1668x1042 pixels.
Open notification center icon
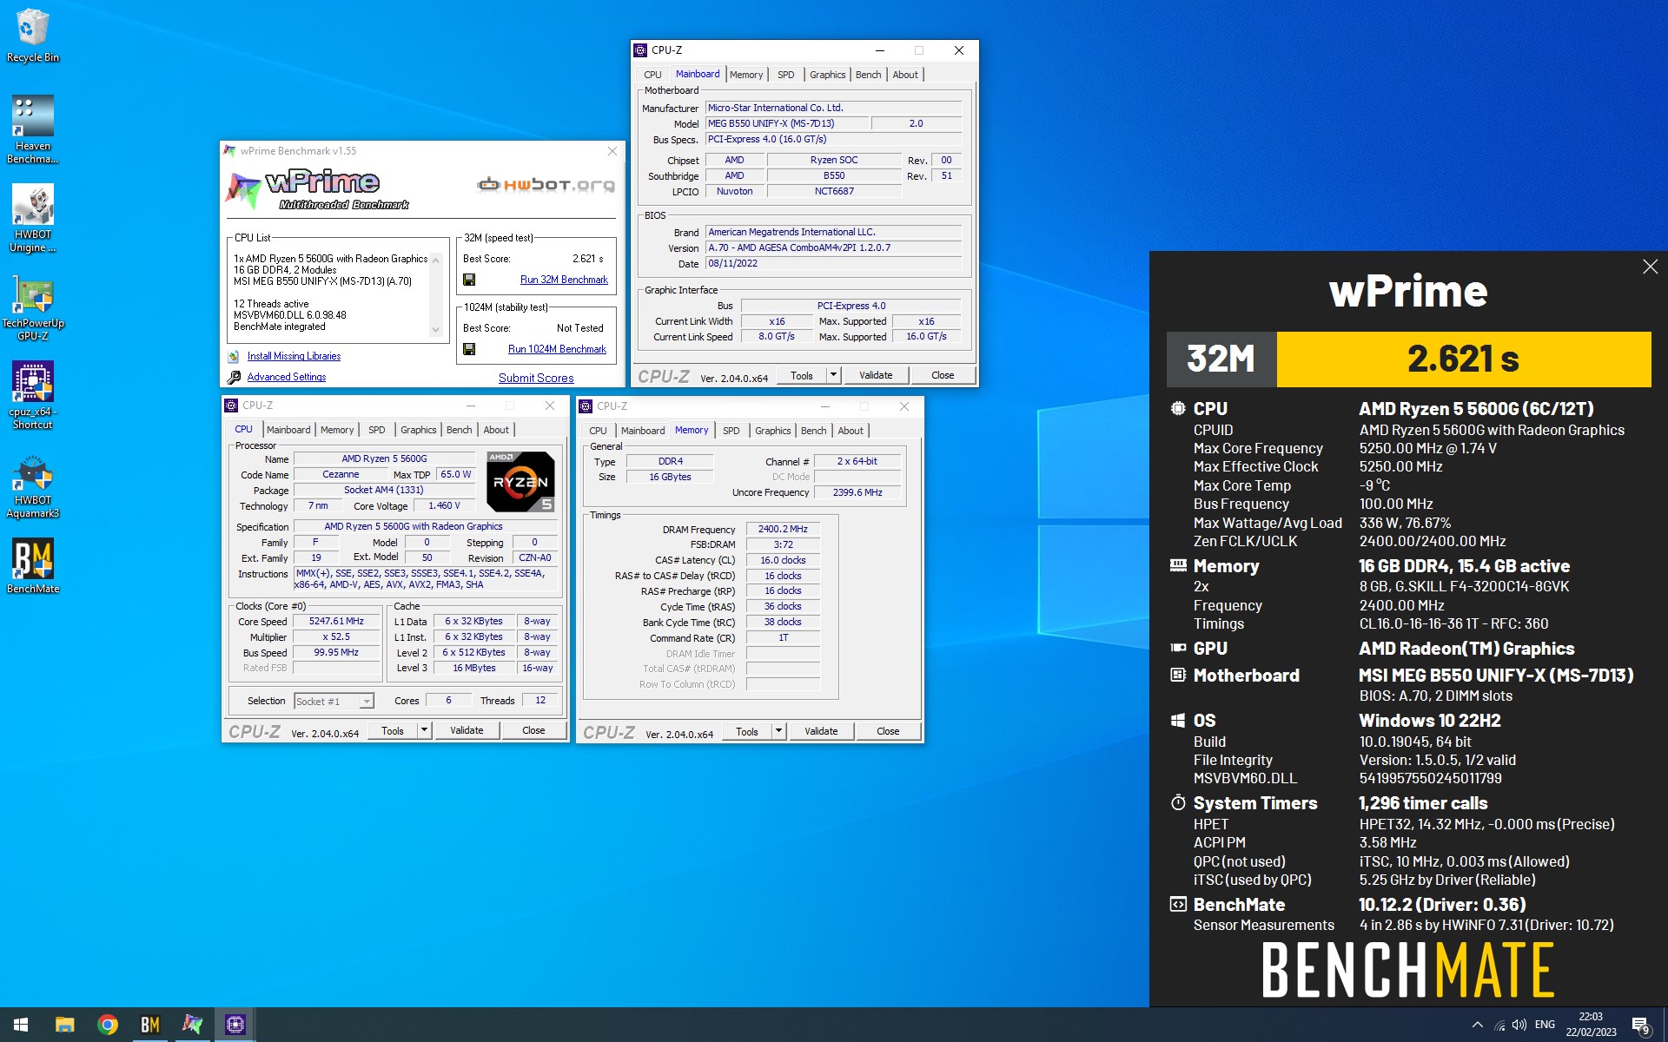[1640, 1026]
